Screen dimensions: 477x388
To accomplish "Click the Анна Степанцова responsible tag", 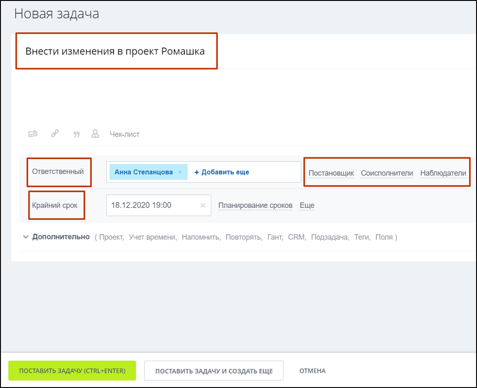I will (x=144, y=172).
